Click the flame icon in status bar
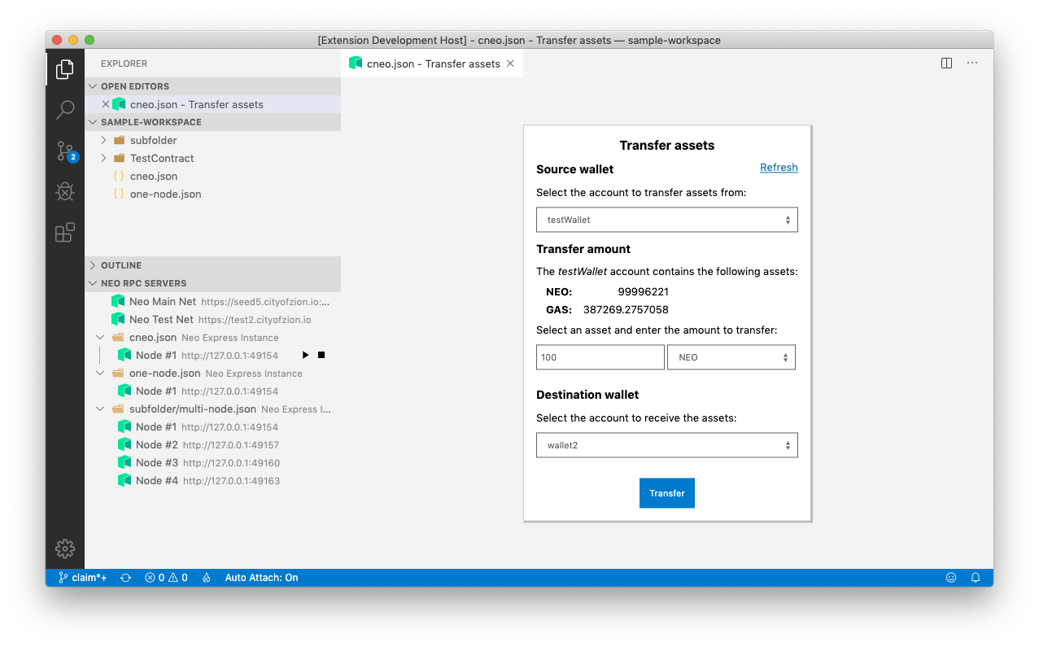 207,578
